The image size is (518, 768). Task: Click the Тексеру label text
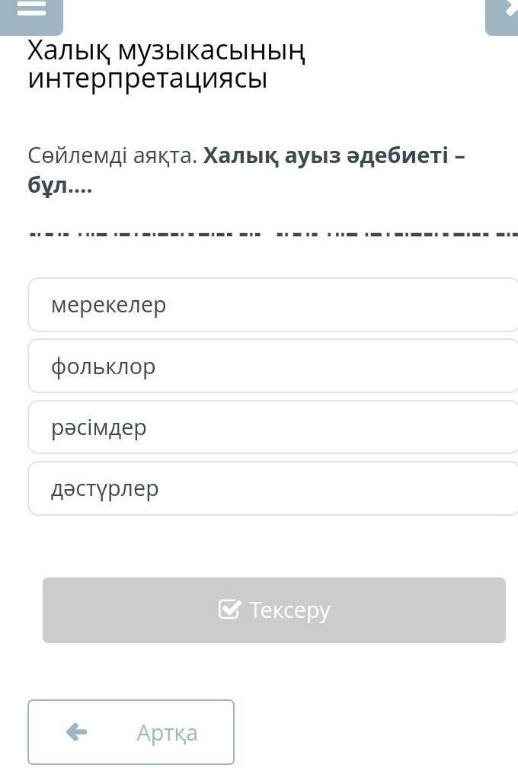coord(289,610)
